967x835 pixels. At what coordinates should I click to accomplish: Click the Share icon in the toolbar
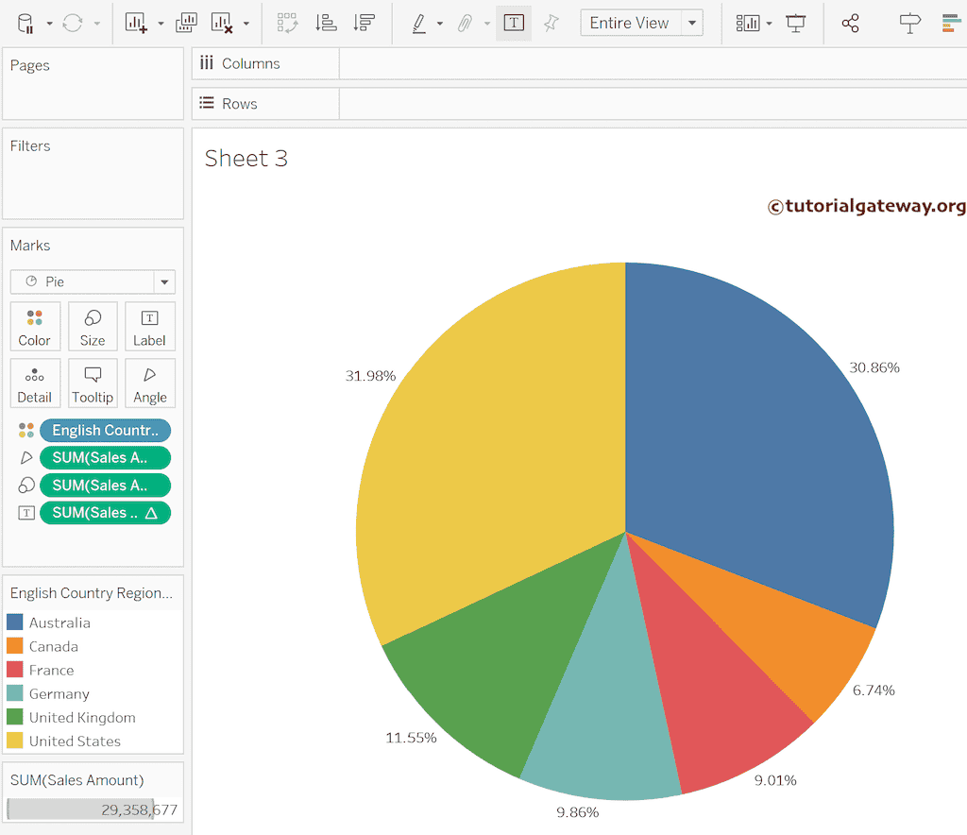point(850,23)
